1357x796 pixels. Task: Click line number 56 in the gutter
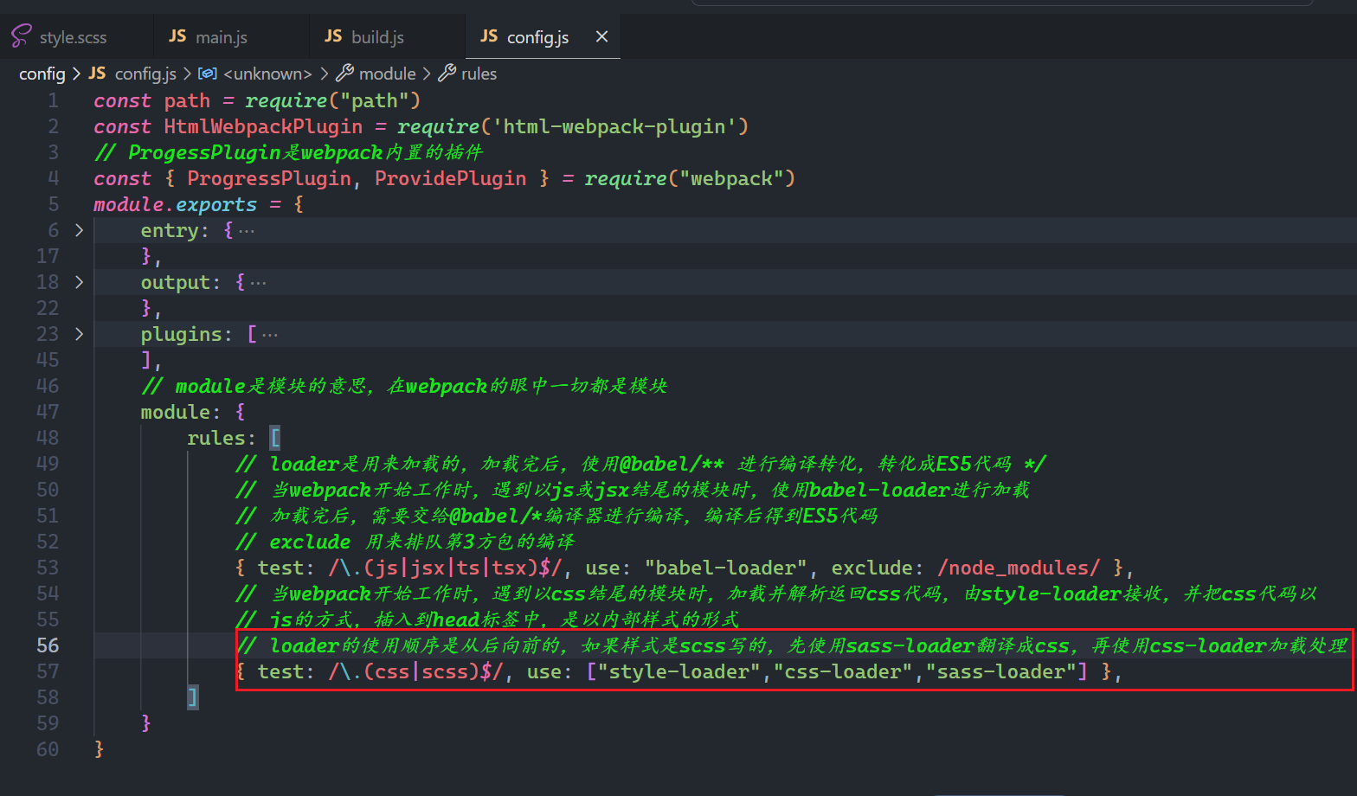click(48, 645)
